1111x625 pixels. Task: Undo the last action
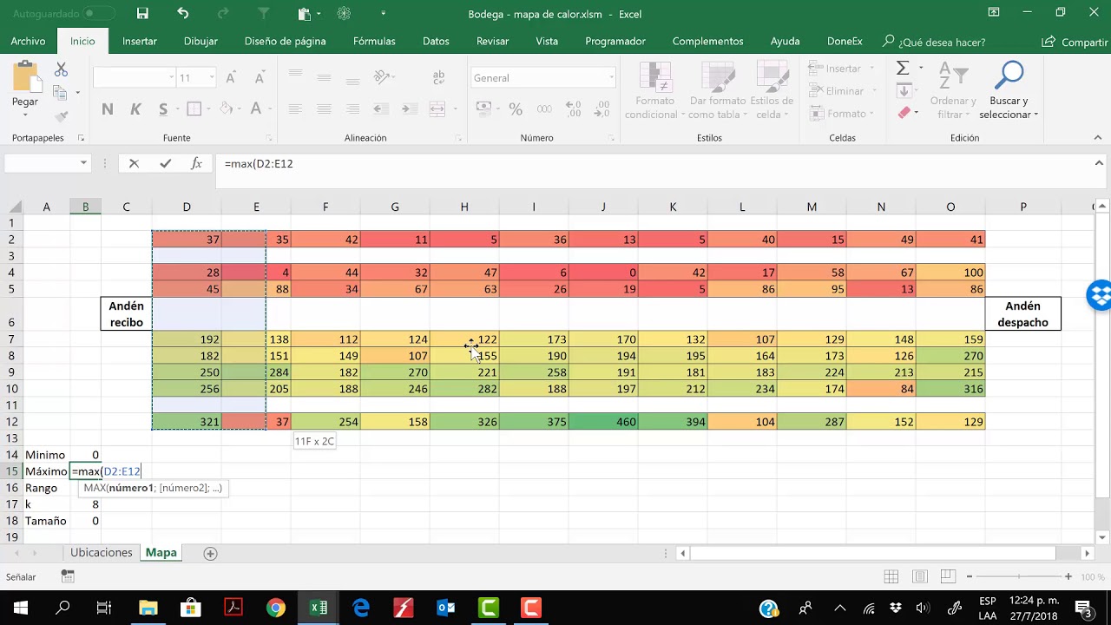pyautogui.click(x=183, y=14)
